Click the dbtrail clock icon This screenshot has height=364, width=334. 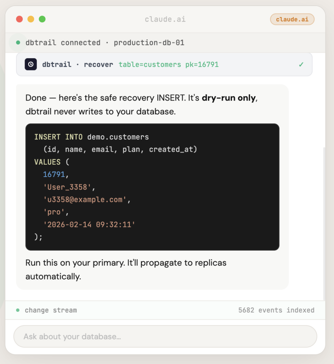pos(31,64)
